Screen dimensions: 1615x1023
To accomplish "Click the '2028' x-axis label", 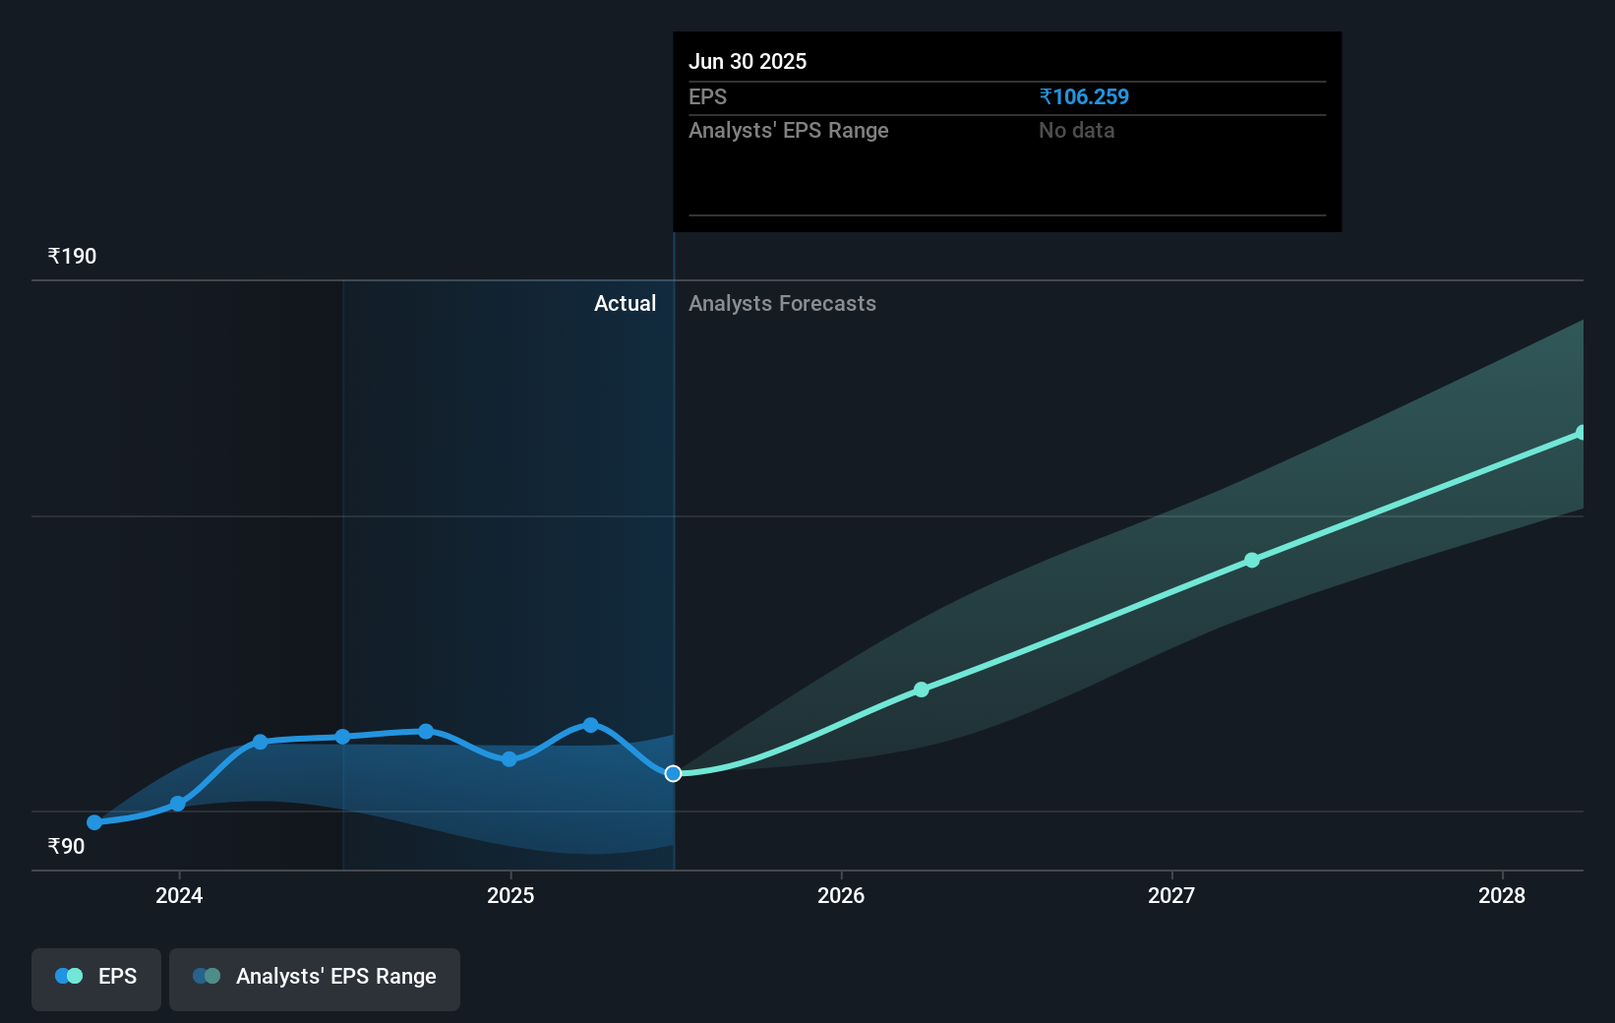I will (x=1502, y=895).
